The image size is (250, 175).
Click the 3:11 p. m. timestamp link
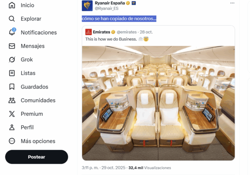90,168
